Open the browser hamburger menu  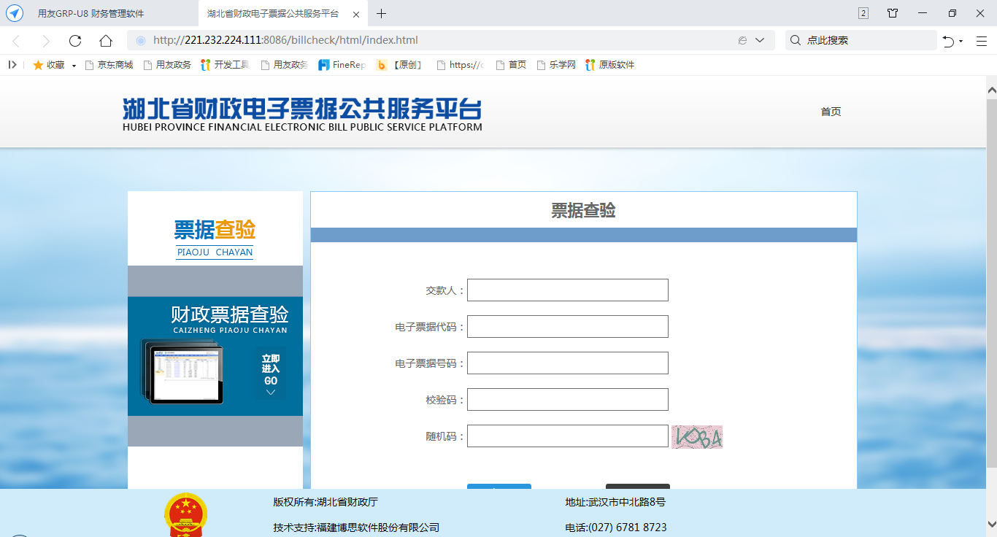981,41
